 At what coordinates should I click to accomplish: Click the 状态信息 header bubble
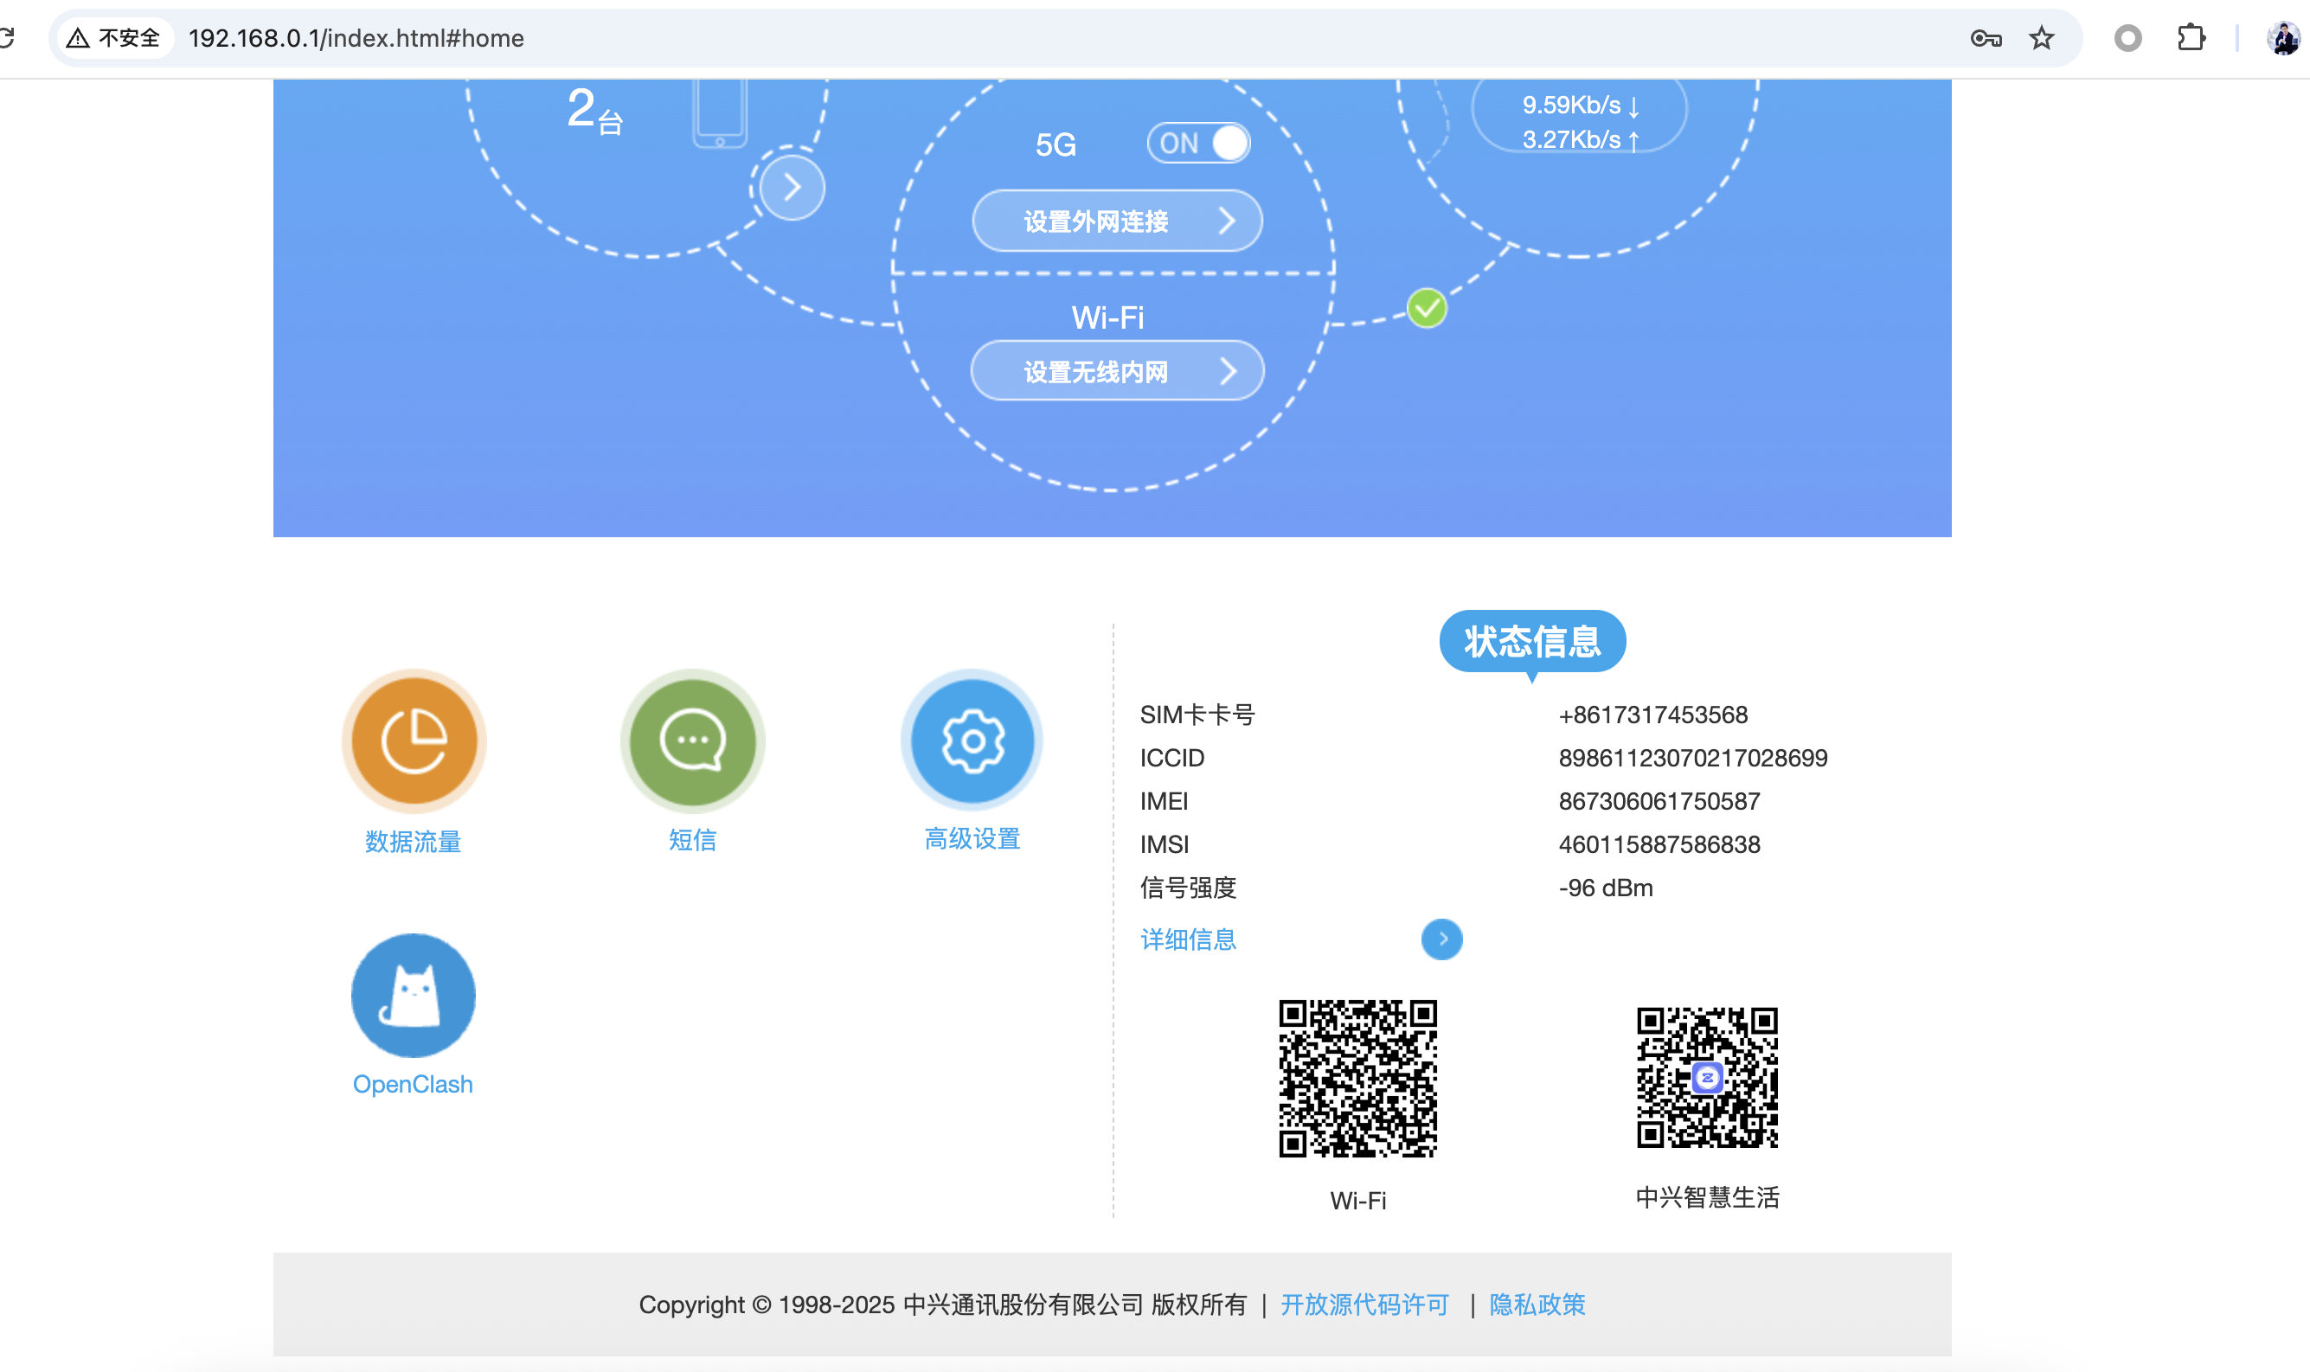[x=1531, y=642]
